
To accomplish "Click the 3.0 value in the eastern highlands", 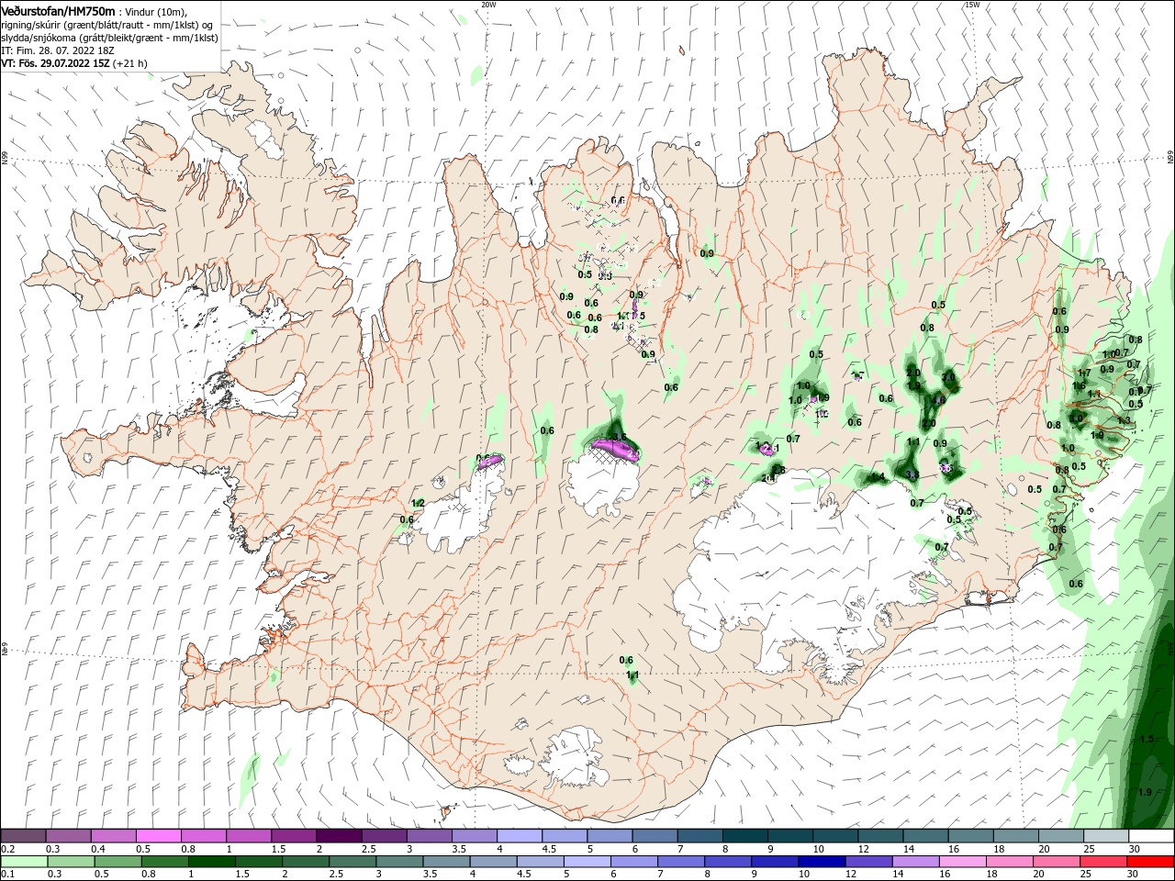I will (x=948, y=376).
